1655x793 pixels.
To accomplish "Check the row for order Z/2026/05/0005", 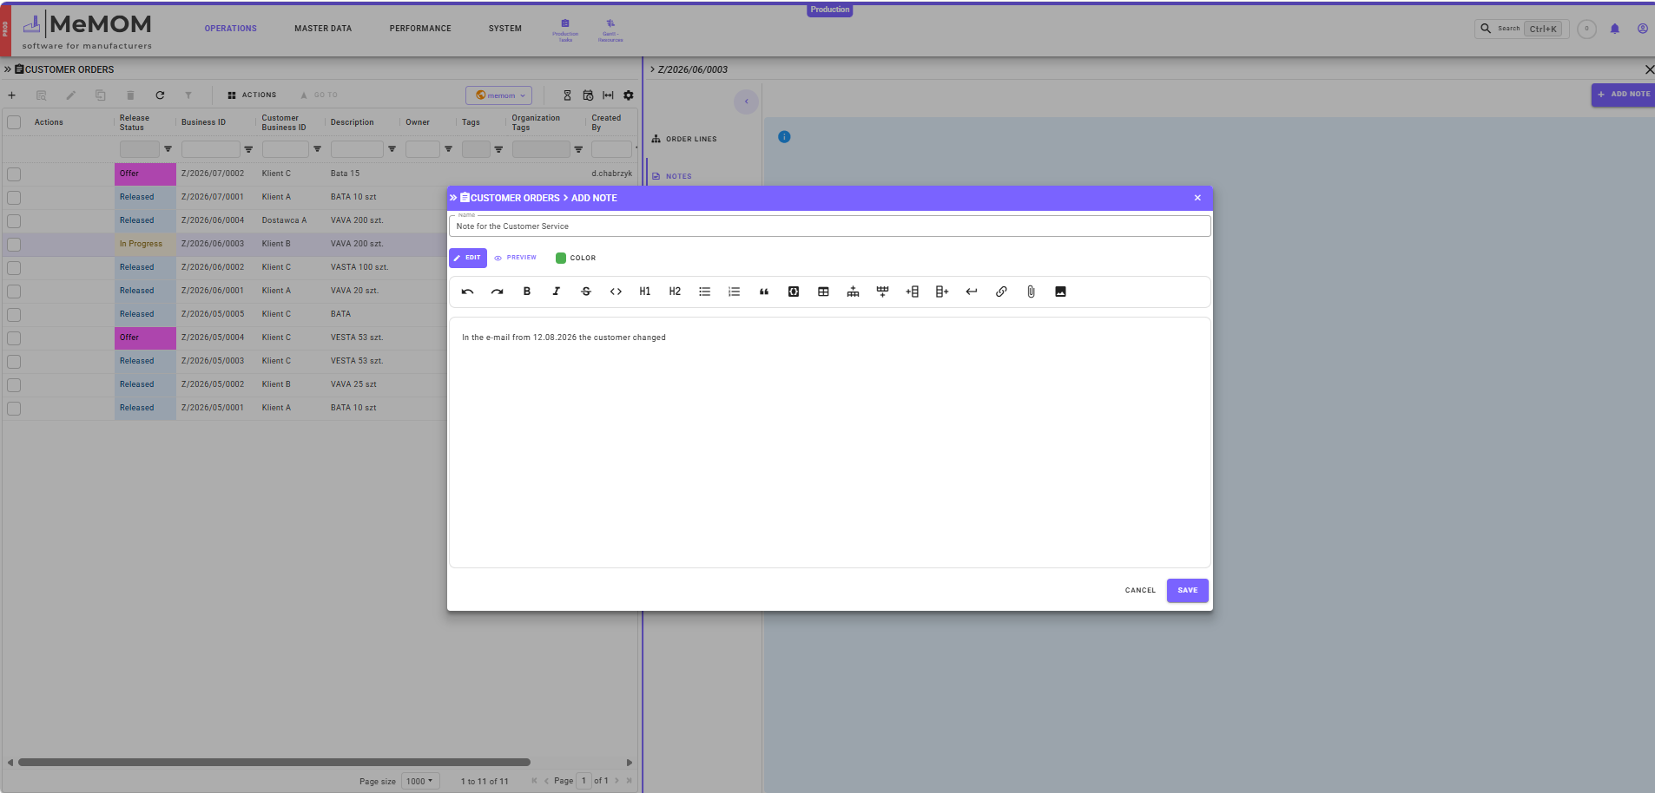I will coord(14,315).
